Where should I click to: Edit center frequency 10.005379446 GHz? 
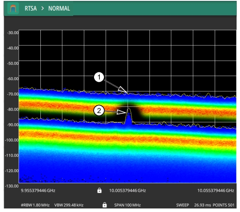click(x=127, y=190)
